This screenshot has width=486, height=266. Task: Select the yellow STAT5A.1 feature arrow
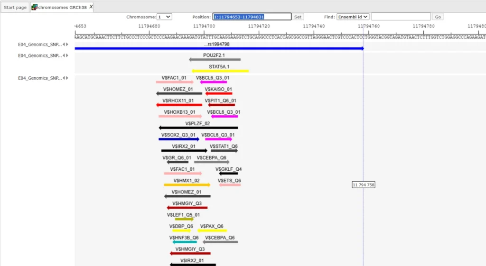[220, 71]
